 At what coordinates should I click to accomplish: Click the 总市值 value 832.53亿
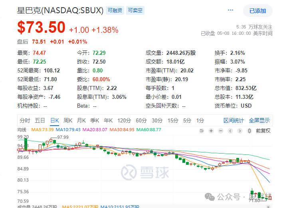(246, 88)
